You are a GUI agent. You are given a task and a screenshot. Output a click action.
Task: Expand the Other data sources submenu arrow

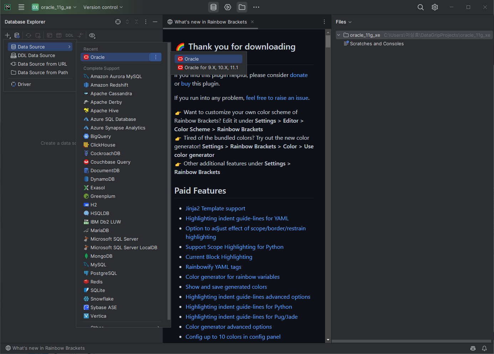point(158,326)
